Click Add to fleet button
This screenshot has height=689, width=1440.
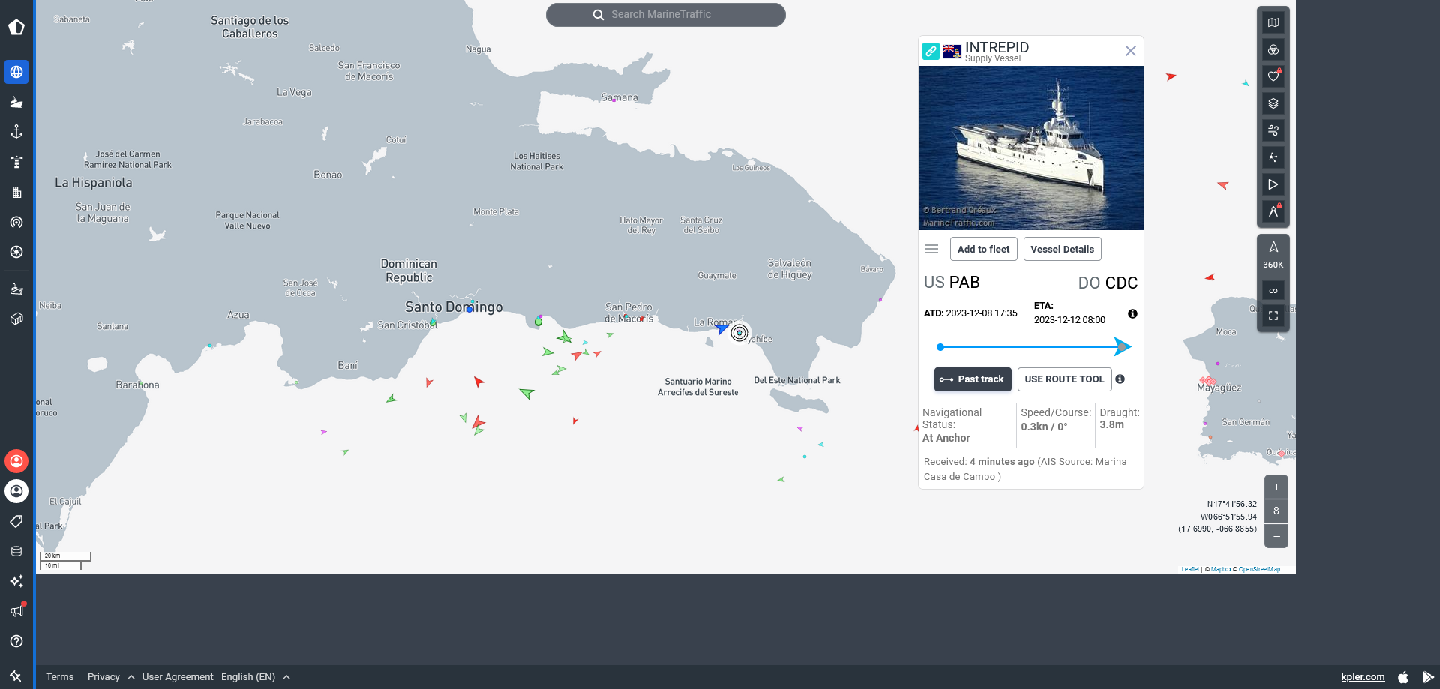click(x=983, y=249)
